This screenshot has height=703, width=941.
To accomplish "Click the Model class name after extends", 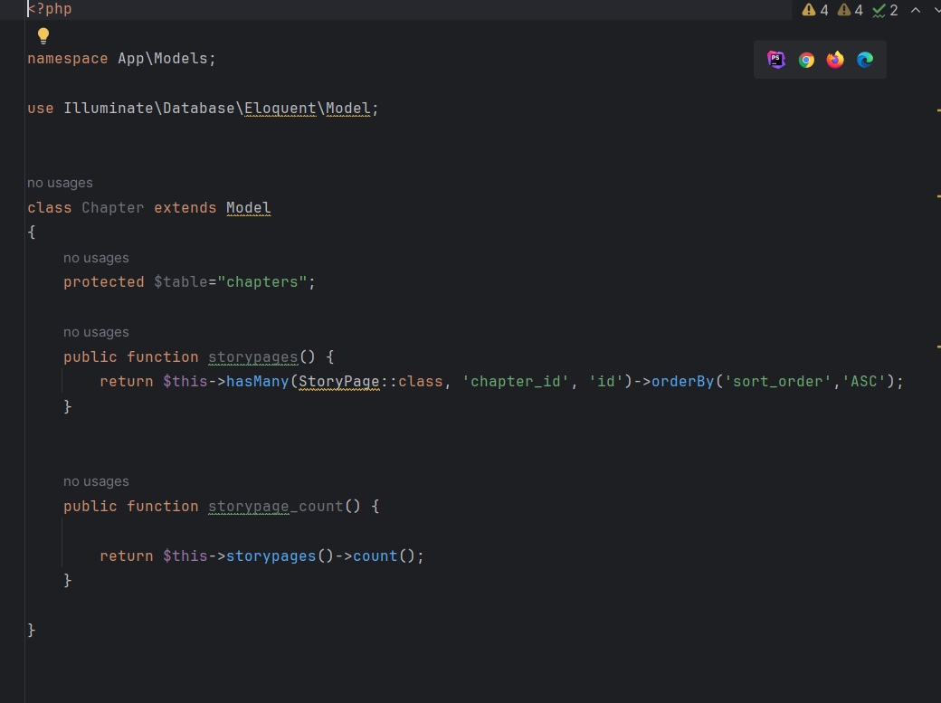I will 249,208.
